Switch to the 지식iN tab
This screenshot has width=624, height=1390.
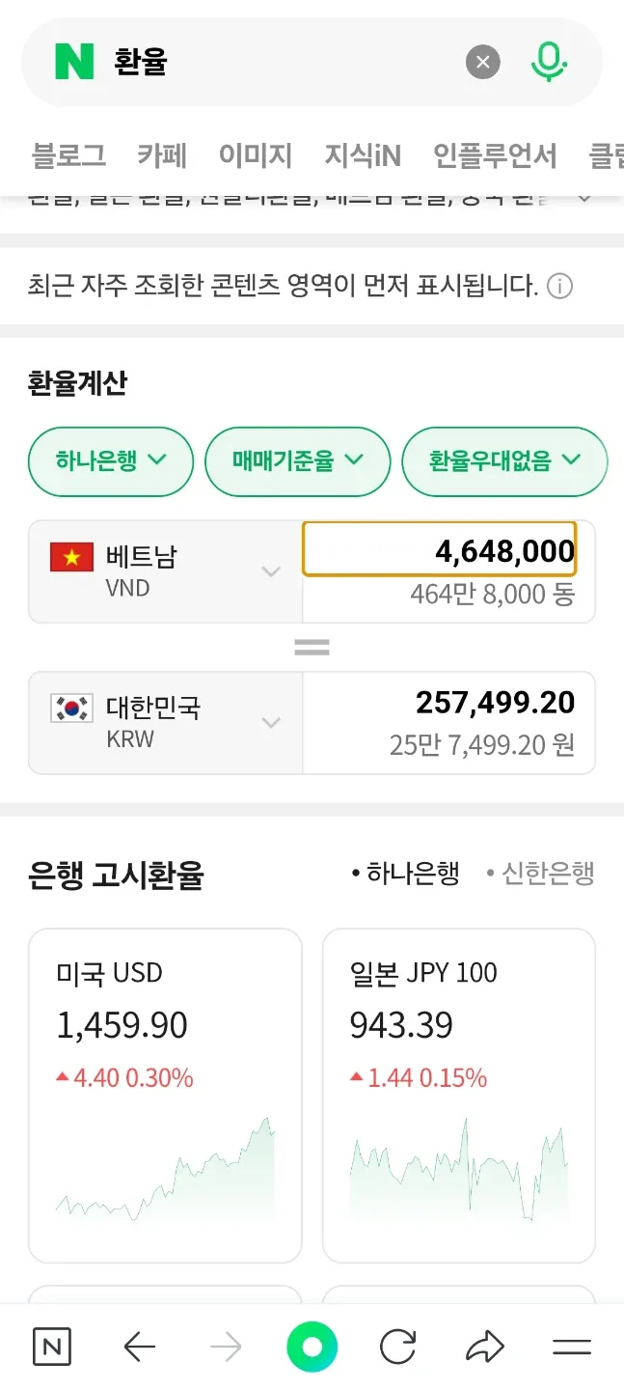point(362,155)
